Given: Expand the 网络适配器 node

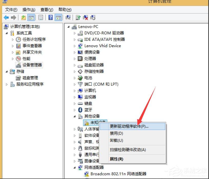Looking at the screenshot, I should [x=74, y=167].
